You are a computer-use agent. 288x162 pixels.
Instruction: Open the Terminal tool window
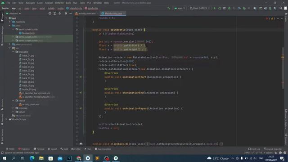[39, 149]
